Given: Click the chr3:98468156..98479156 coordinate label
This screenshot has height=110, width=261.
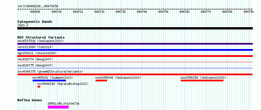Looking at the screenshot, I should pos(38,6).
